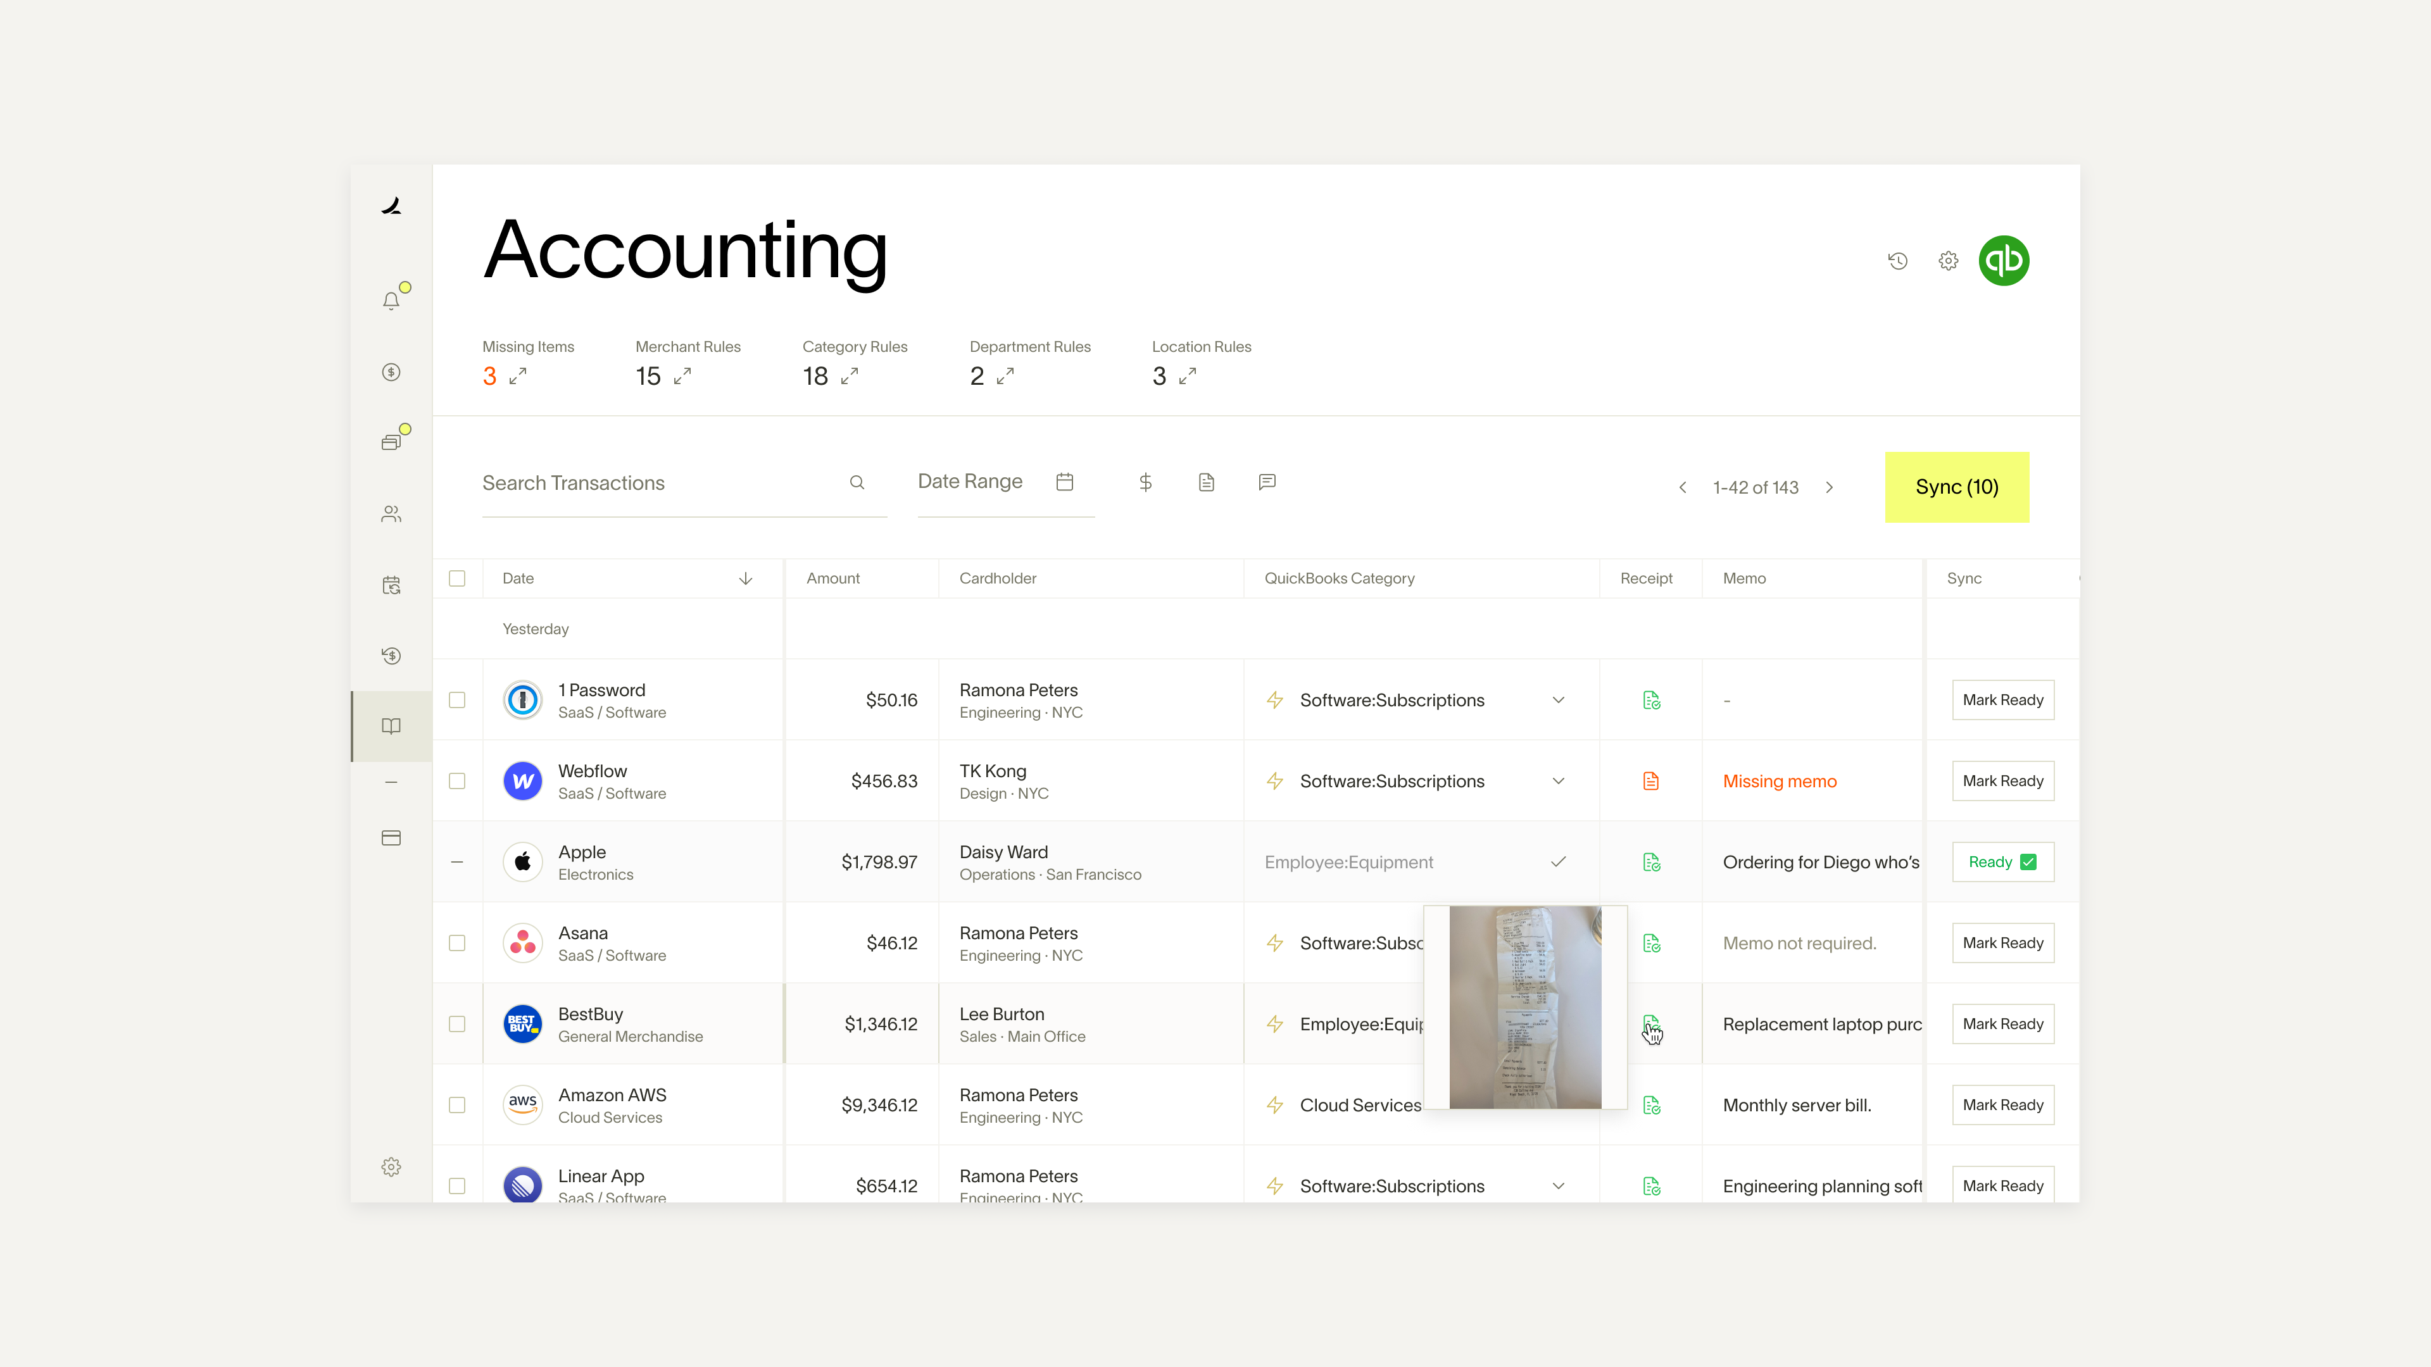Open Merchant Rules summary
The height and width of the screenshot is (1367, 2431).
pos(682,377)
